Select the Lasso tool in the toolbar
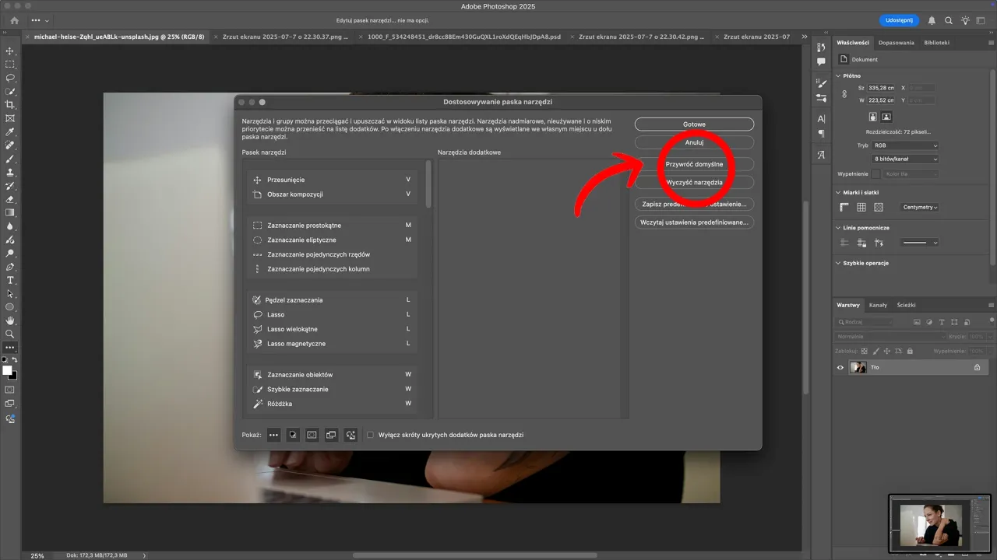The image size is (997, 560). point(10,79)
